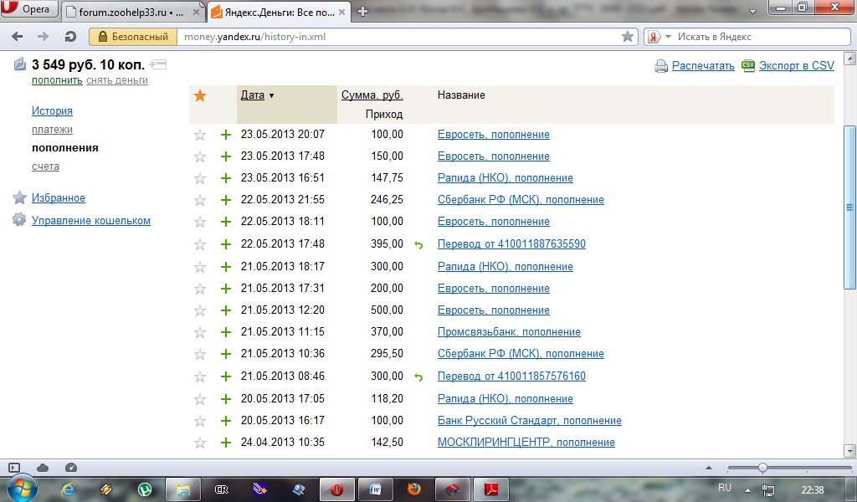Click the CSV export icon
Image resolution: width=857 pixels, height=502 pixels.
click(x=748, y=65)
